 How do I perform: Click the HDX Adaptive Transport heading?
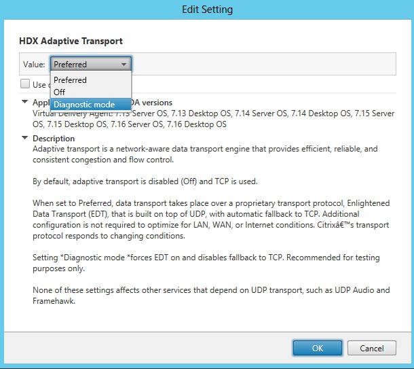(71, 41)
